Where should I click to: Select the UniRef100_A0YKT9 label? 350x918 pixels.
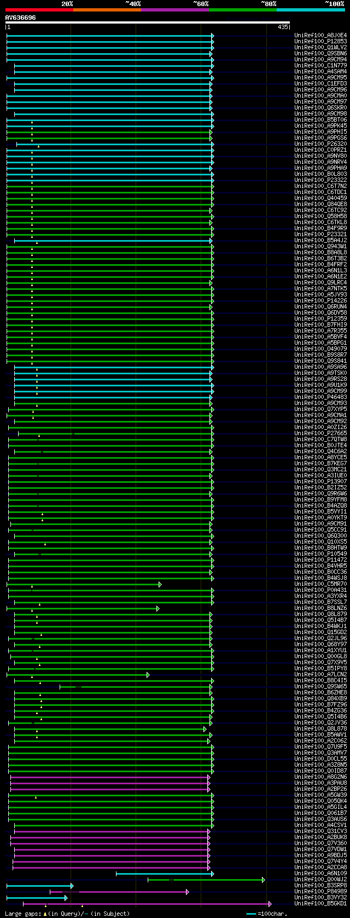click(320, 517)
